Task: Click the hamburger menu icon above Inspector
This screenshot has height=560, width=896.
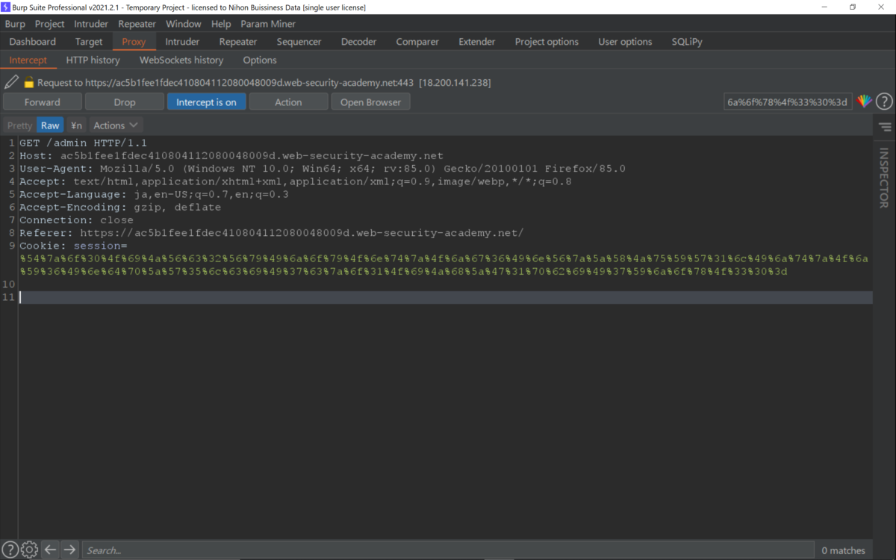Action: tap(885, 126)
